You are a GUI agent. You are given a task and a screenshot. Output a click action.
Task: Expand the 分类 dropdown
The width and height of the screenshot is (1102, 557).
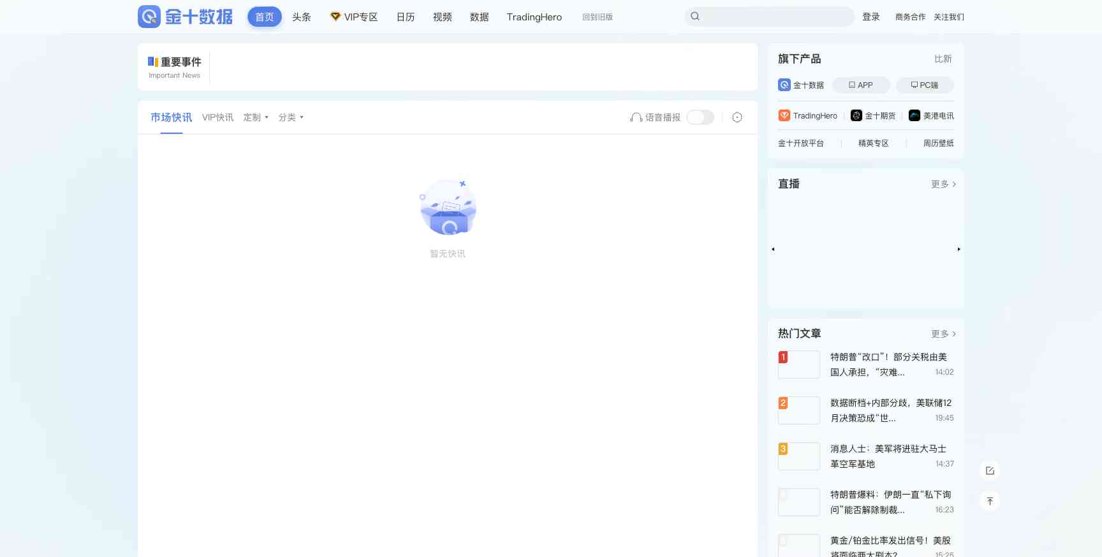pyautogui.click(x=291, y=117)
